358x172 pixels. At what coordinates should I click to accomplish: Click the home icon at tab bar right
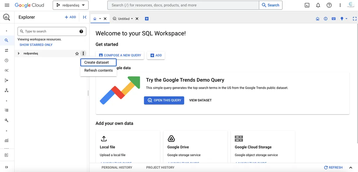tap(317, 19)
